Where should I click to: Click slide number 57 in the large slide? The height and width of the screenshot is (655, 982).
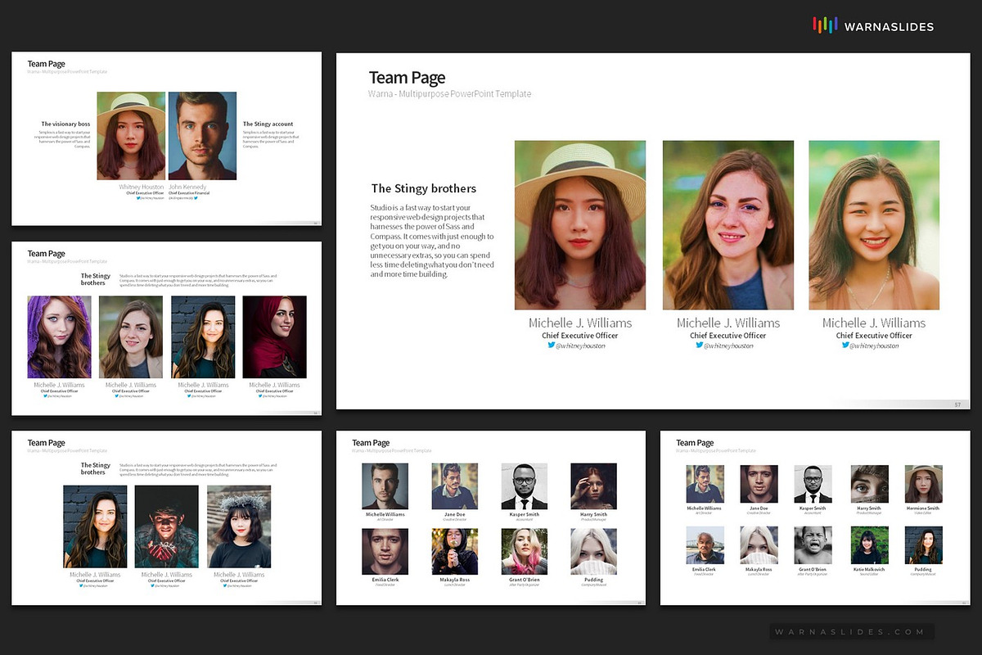pos(958,404)
